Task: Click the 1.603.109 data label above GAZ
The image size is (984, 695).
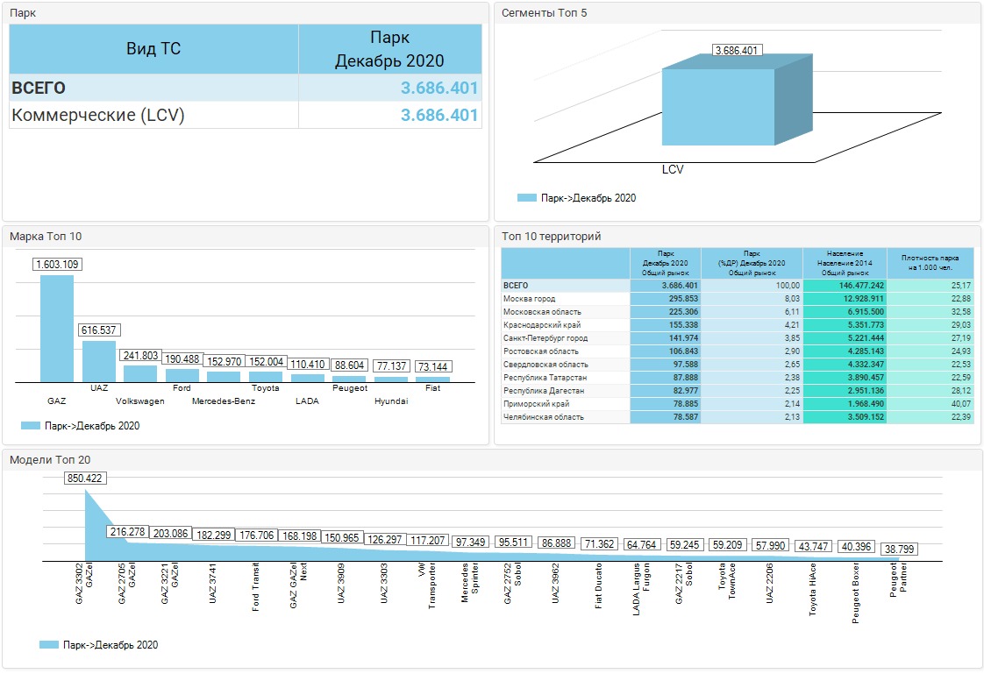Action: [58, 265]
